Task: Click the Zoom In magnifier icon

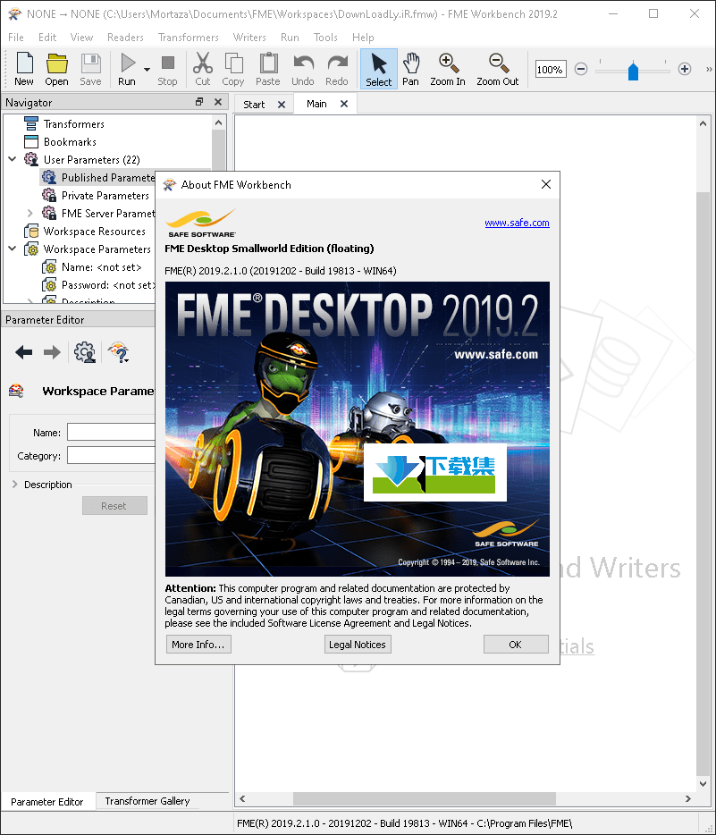Action: coord(448,69)
